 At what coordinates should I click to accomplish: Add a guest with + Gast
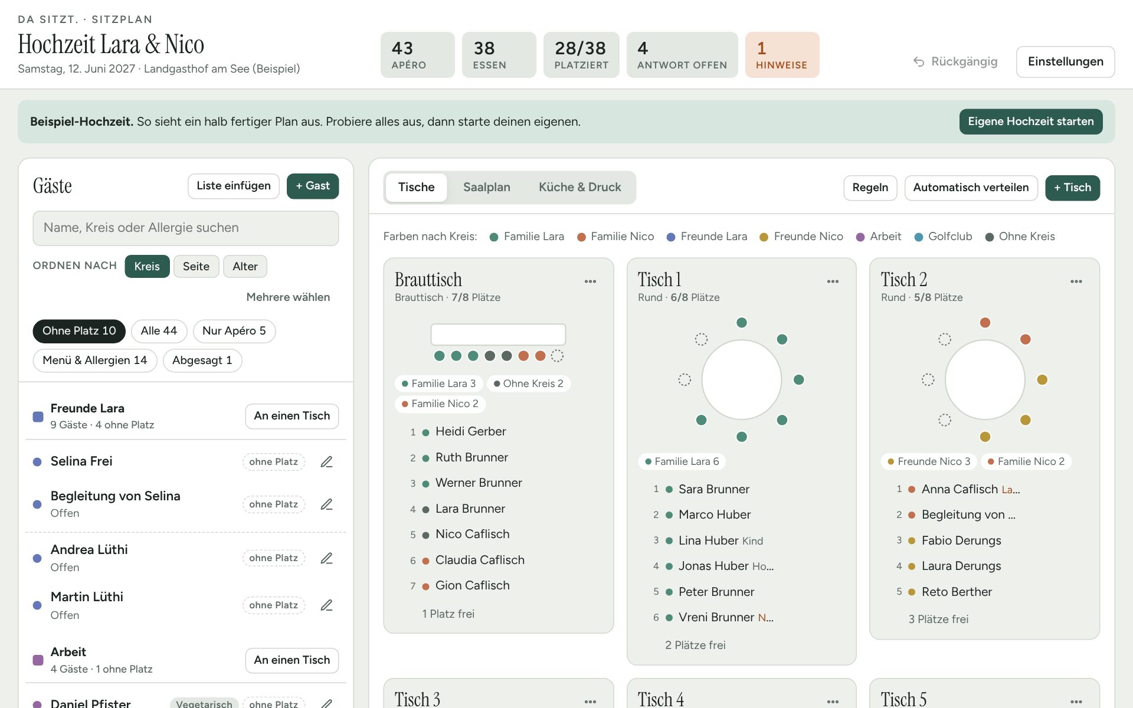coord(313,186)
